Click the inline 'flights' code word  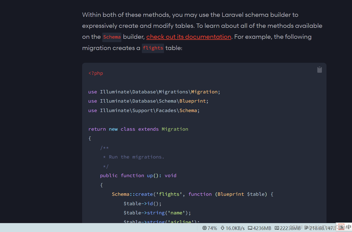click(153, 48)
